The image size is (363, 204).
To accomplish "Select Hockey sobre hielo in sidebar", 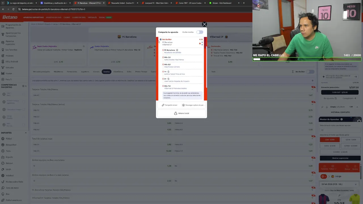I will 14,182.
